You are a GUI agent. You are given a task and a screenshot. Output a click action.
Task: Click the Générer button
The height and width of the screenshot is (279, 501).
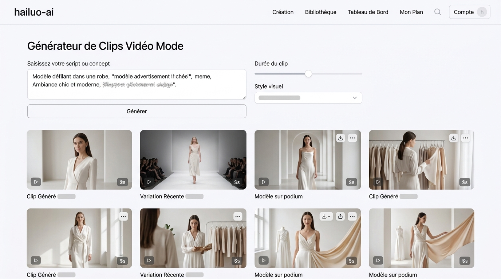click(137, 111)
